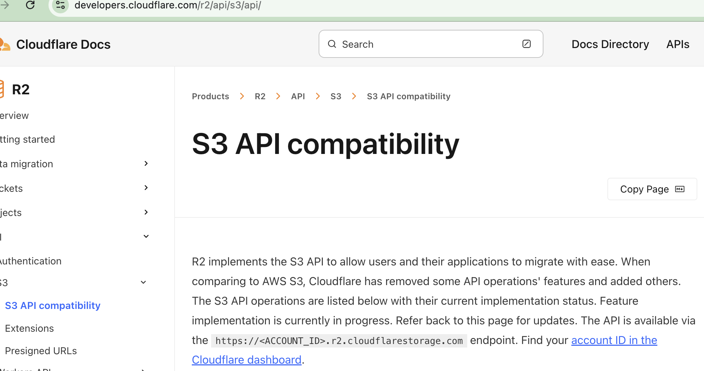Expand the Objects section

[146, 212]
